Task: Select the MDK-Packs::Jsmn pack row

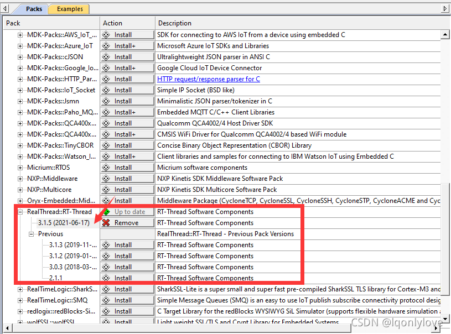Action: point(53,101)
